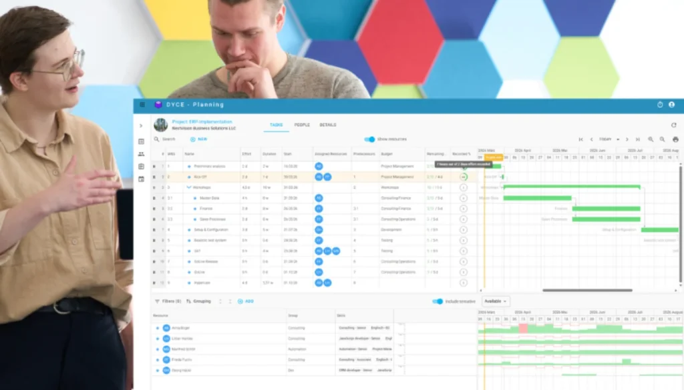This screenshot has height=390, width=684.
Task: Open the people icon in sidebar
Action: coord(142,154)
